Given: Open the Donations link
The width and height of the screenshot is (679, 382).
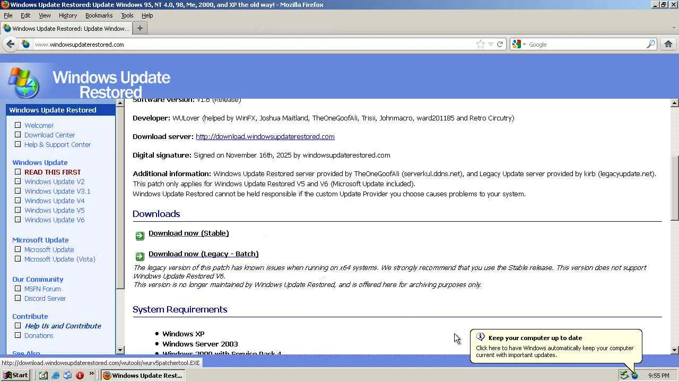Looking at the screenshot, I should [x=39, y=335].
